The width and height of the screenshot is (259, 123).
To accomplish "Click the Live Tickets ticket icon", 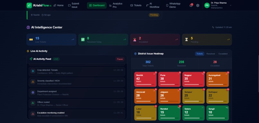I will point(31,40).
